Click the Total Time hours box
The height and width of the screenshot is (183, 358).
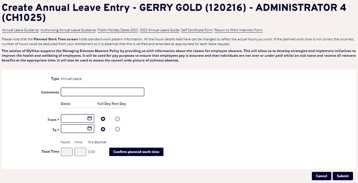[67, 152]
